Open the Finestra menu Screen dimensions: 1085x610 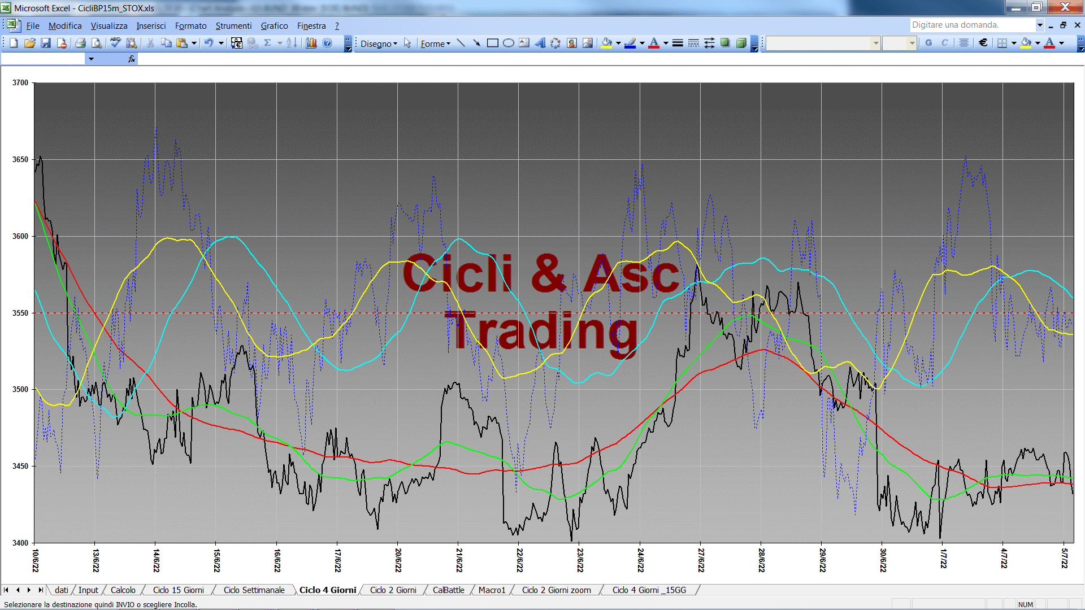tap(311, 25)
